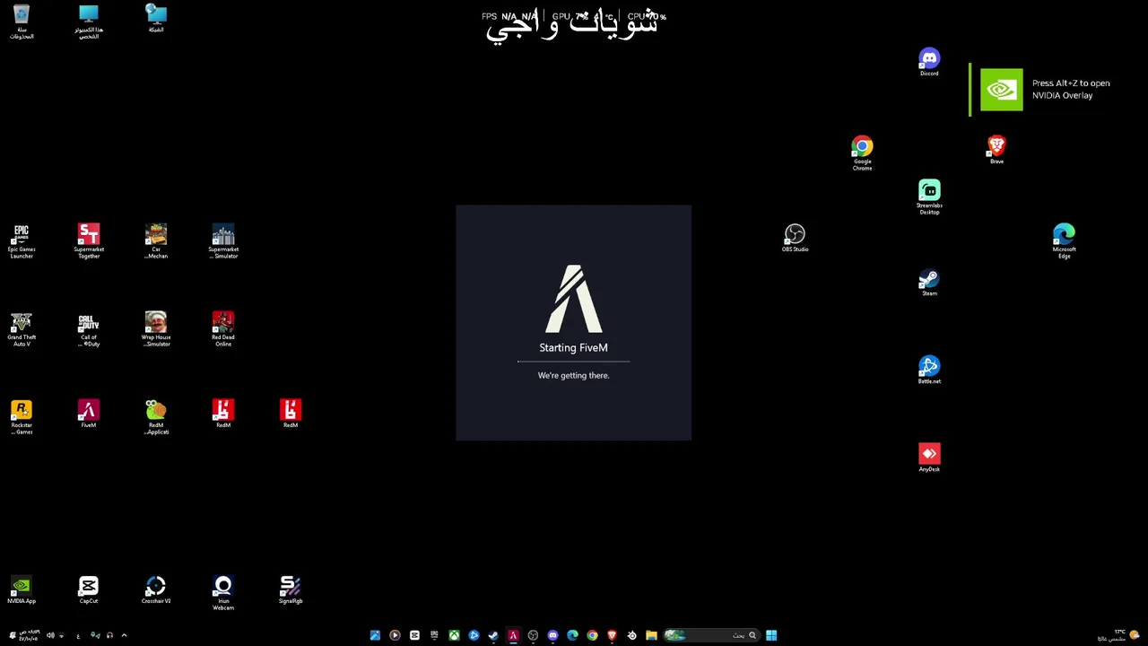Image resolution: width=1148 pixels, height=646 pixels.
Task: Select the Iriun Webcam desktop icon
Action: [223, 593]
